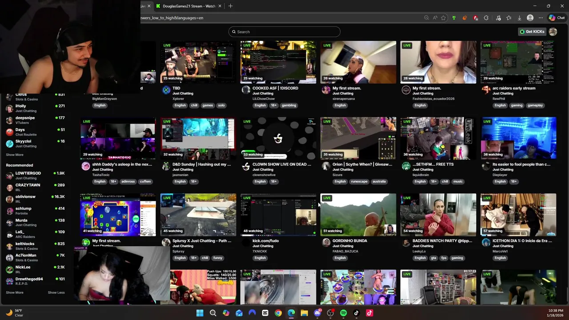This screenshot has width=569, height=320.
Task: Open the Favorites list icon
Action: (509, 18)
